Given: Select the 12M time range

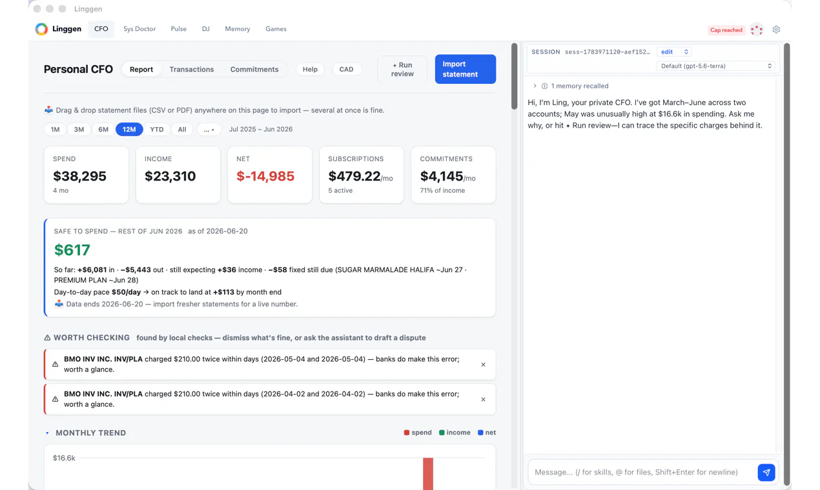Looking at the screenshot, I should [129, 130].
